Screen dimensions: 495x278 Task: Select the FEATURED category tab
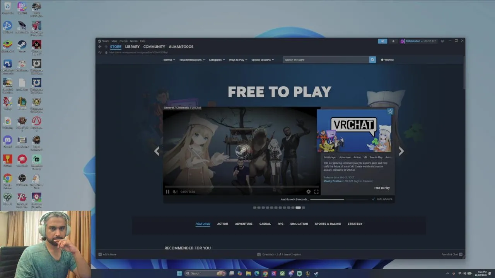point(203,224)
